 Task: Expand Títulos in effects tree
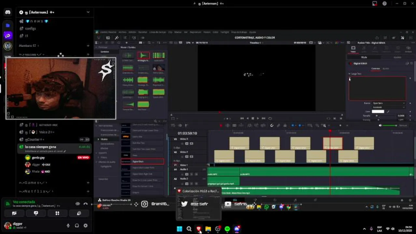click(98, 139)
